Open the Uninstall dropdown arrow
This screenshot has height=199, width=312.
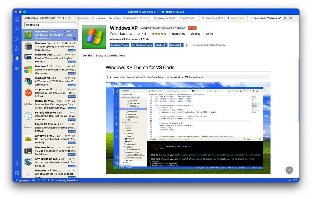[182, 45]
